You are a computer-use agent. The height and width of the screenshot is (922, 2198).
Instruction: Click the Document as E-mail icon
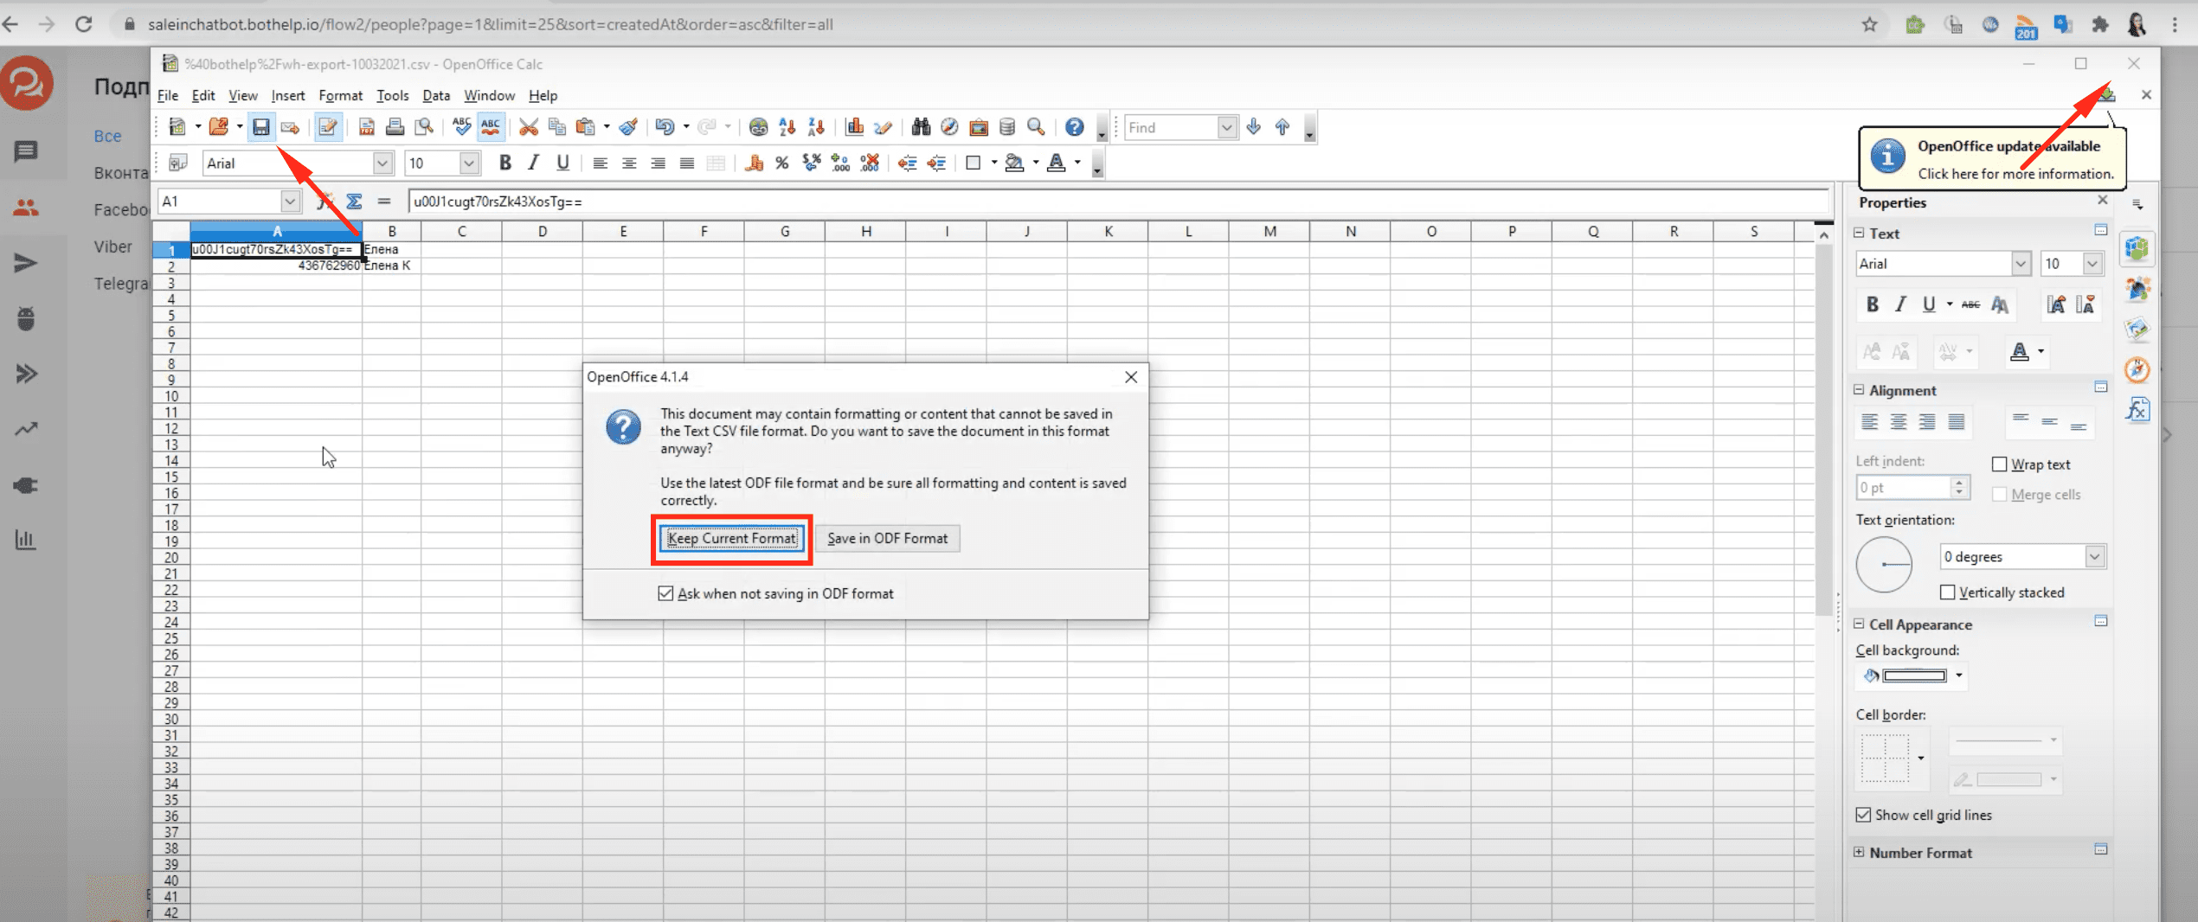coord(290,127)
